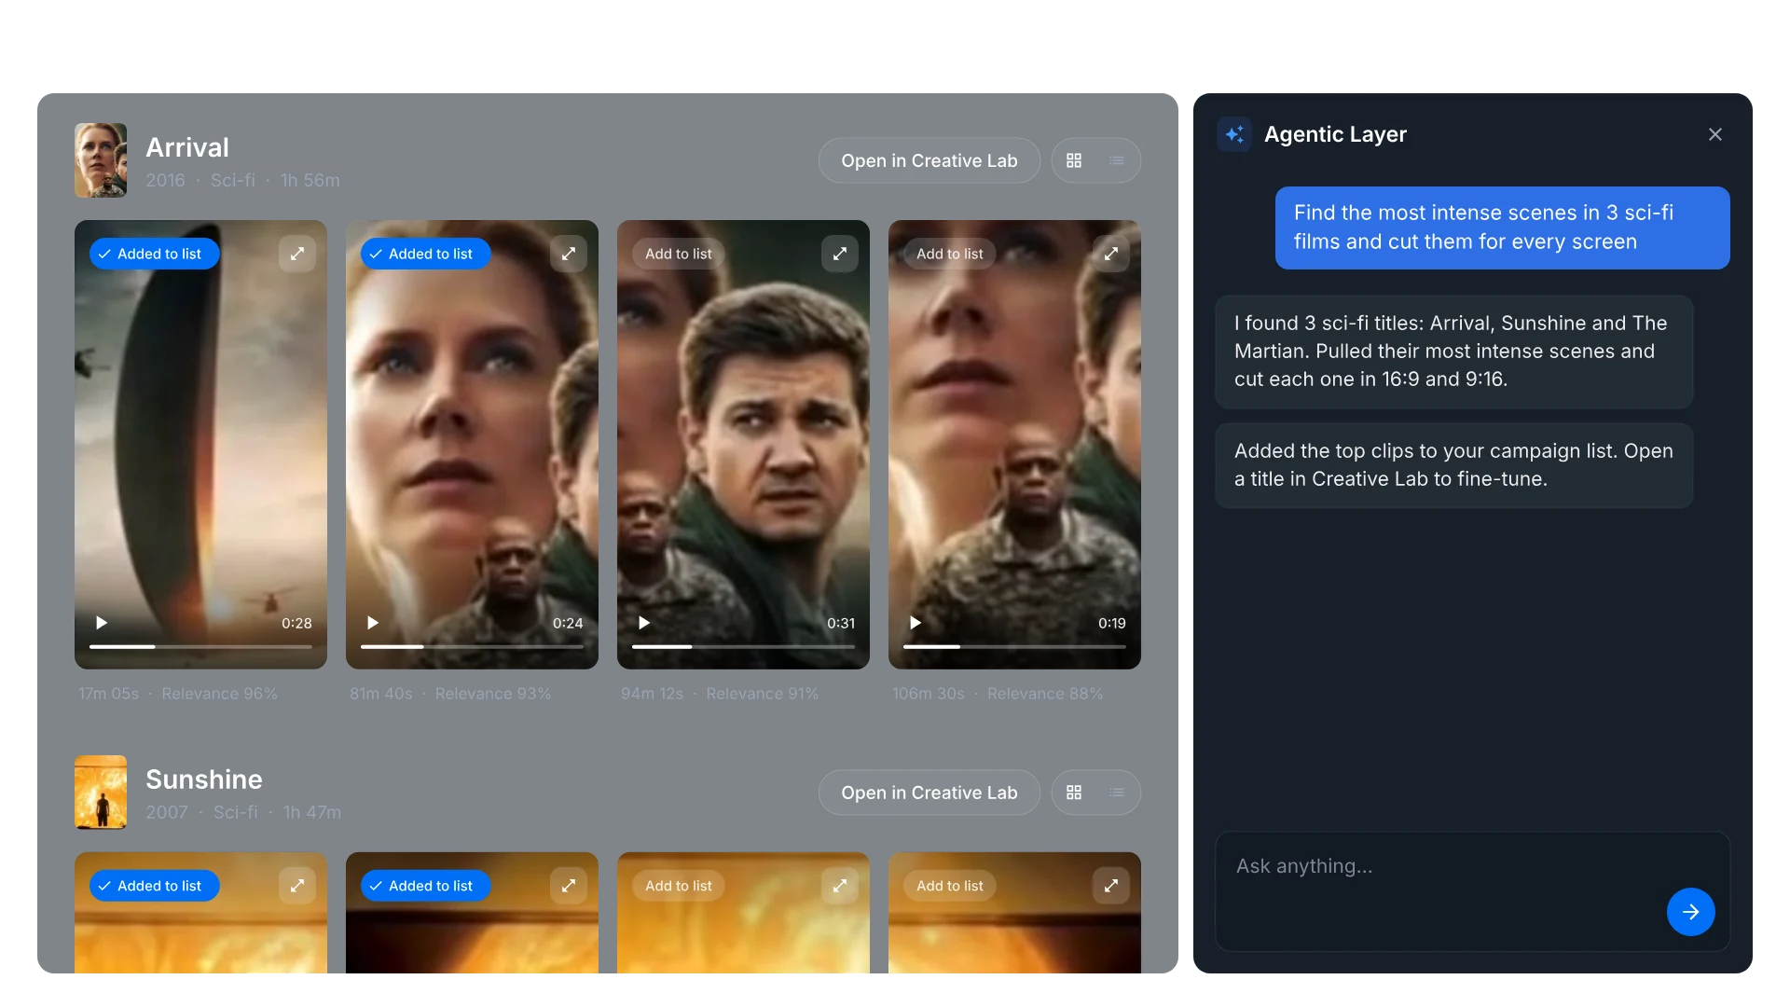
Task: Switch Arrival section to grid view
Action: coord(1074,160)
